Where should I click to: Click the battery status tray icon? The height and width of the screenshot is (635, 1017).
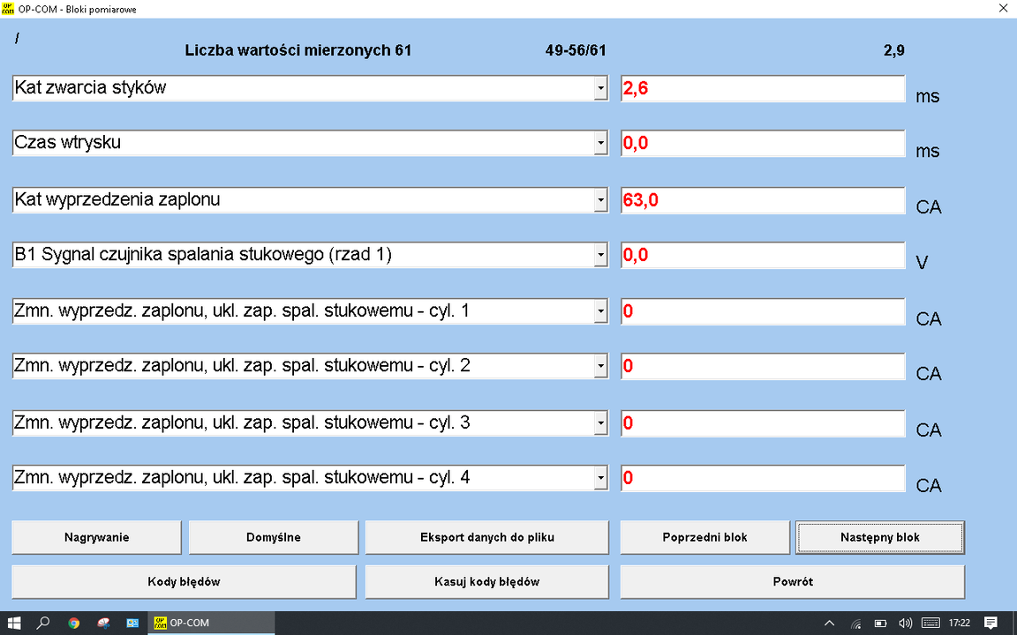click(880, 623)
